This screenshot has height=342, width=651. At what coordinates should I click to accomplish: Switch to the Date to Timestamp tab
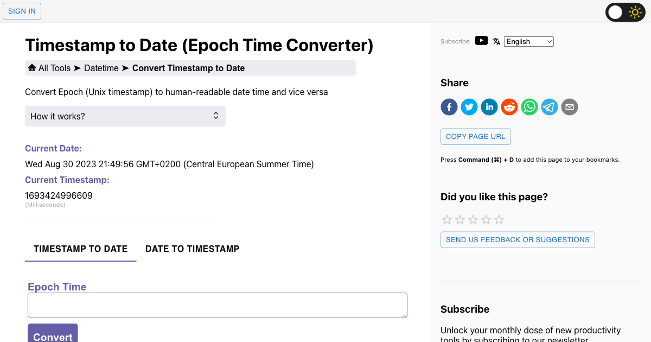click(192, 249)
